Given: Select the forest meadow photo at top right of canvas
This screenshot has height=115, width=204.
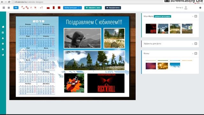Looking at the screenshot, I should (x=114, y=38).
